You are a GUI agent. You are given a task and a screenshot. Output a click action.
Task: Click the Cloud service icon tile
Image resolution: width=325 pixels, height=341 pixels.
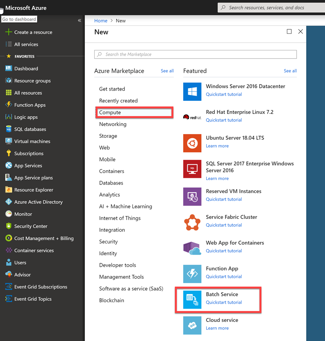tap(192, 325)
